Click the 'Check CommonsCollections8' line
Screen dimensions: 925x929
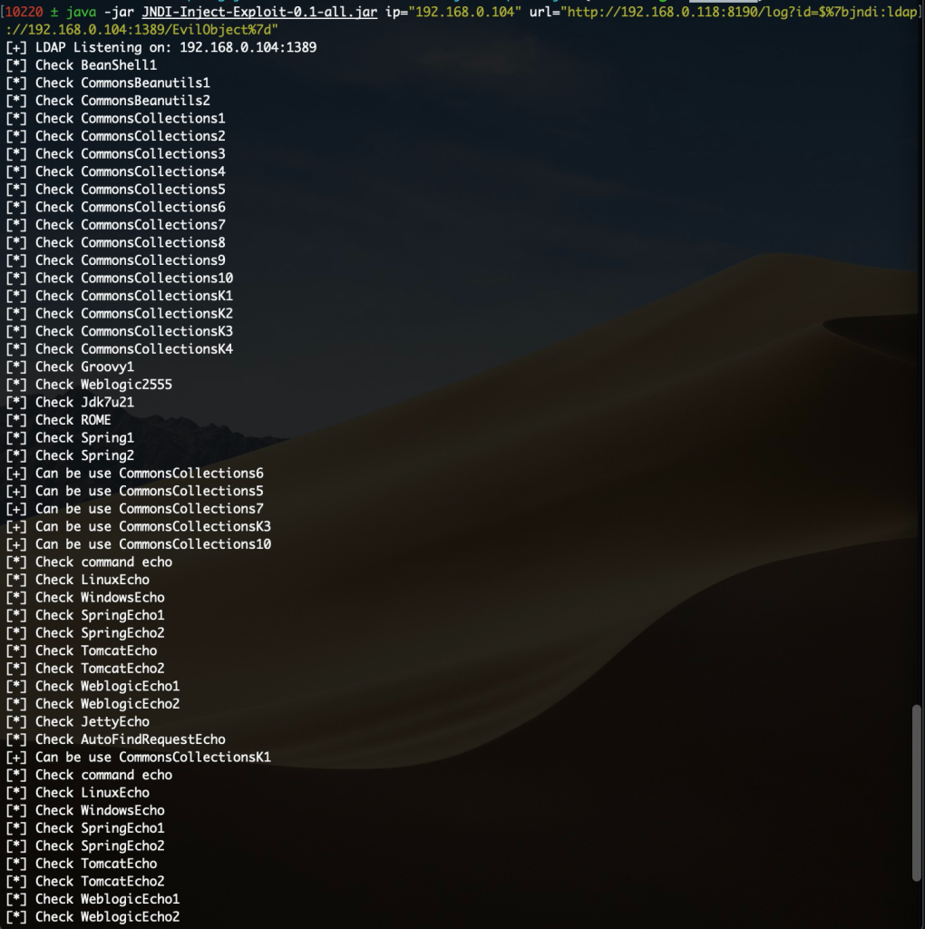click(115, 243)
